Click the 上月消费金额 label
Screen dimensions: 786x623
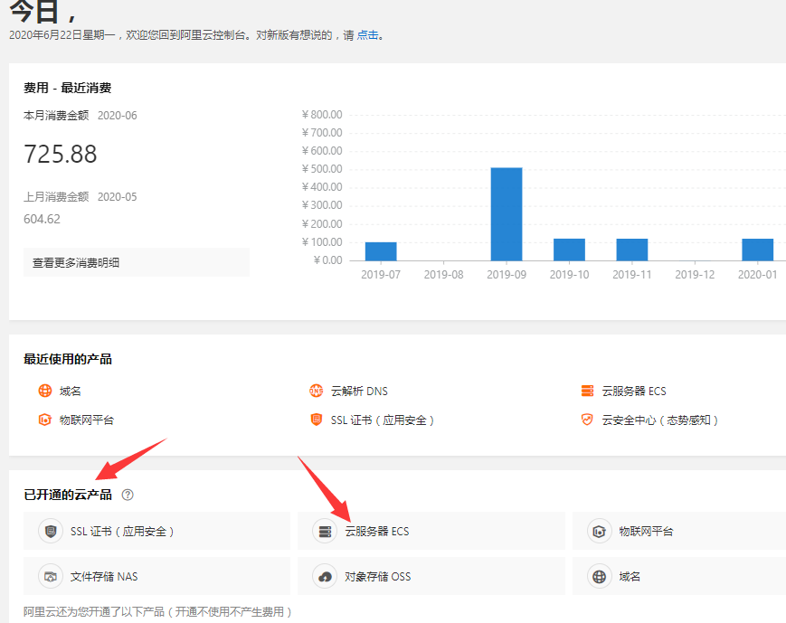(56, 196)
